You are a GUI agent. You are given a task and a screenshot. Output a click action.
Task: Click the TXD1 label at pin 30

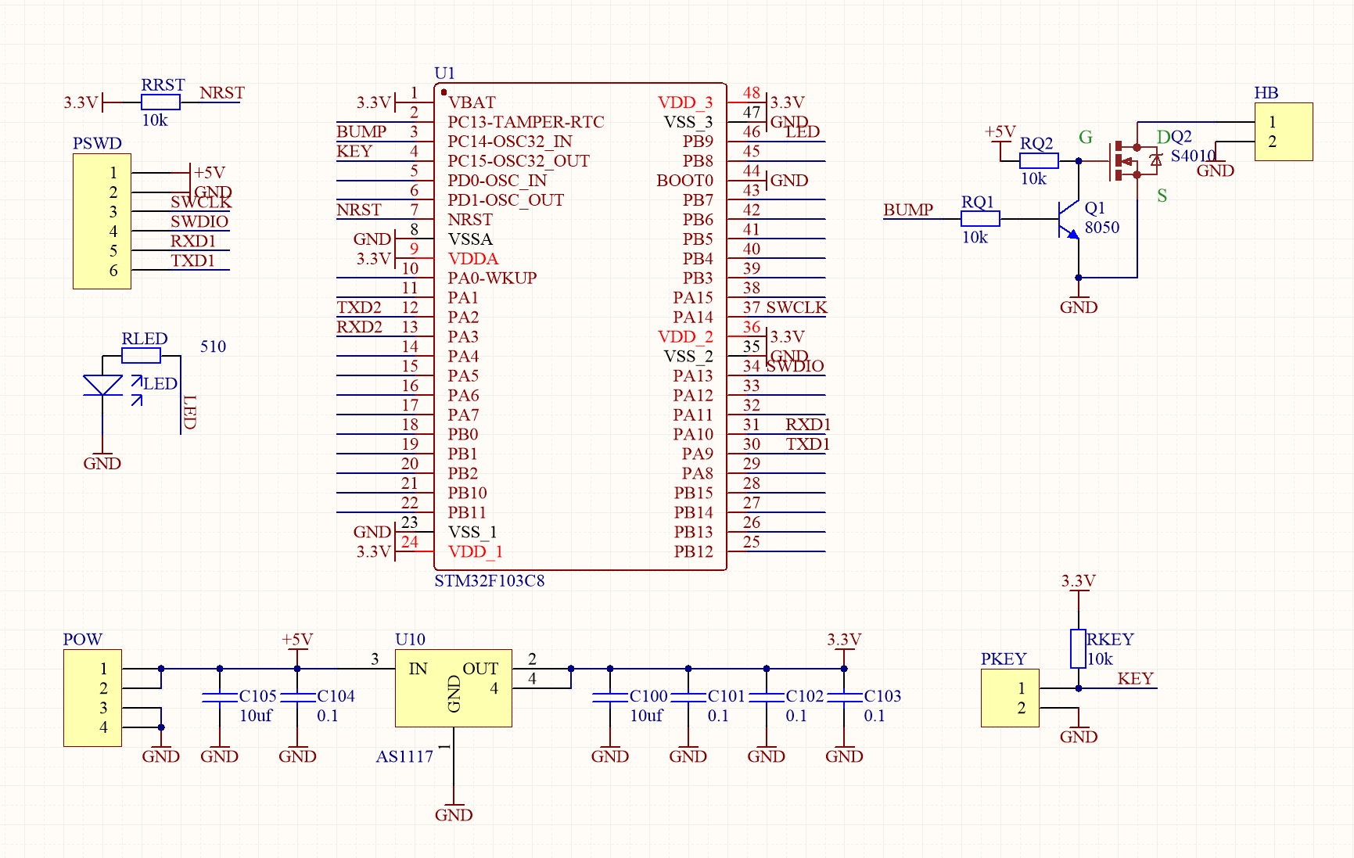click(807, 444)
